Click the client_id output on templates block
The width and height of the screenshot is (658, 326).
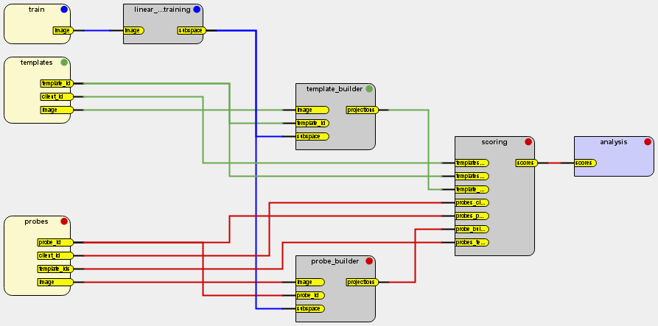click(x=56, y=96)
